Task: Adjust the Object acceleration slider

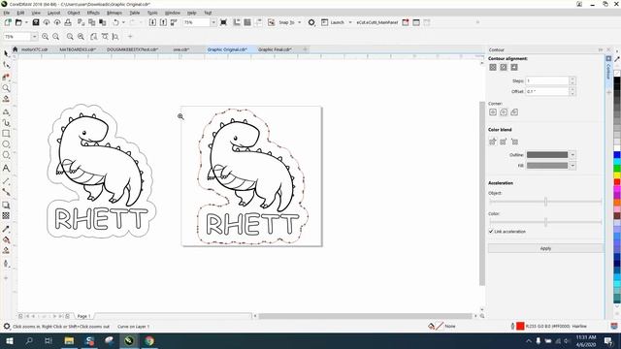Action: coord(545,202)
